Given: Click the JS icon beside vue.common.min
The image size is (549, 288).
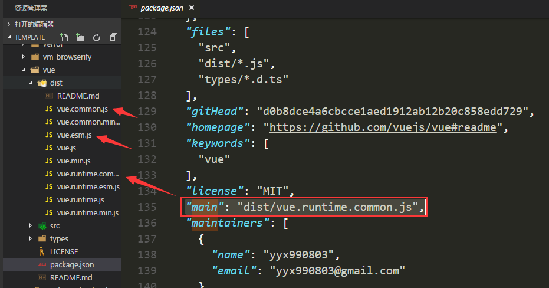Looking at the screenshot, I should (49, 122).
